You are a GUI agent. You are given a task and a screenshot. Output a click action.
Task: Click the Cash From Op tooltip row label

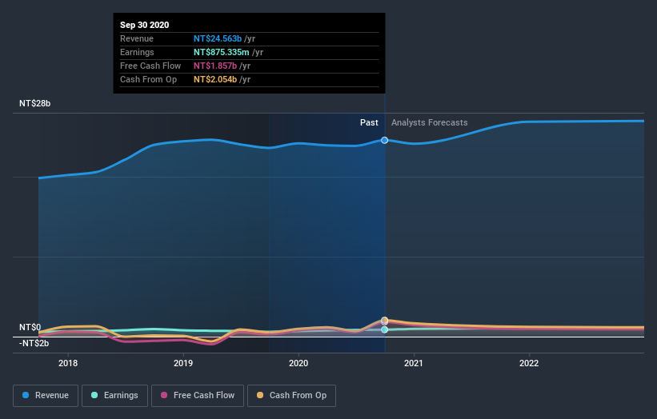click(x=148, y=79)
